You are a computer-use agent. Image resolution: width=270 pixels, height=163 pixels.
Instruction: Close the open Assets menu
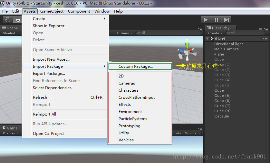[30, 11]
